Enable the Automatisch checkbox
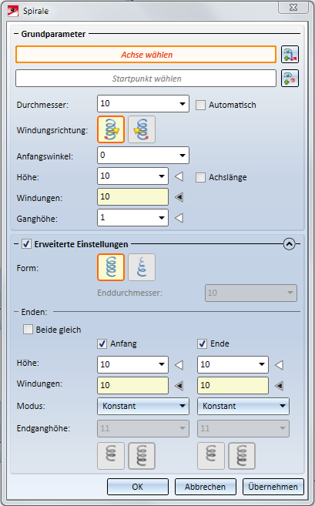The image size is (315, 506). point(200,106)
